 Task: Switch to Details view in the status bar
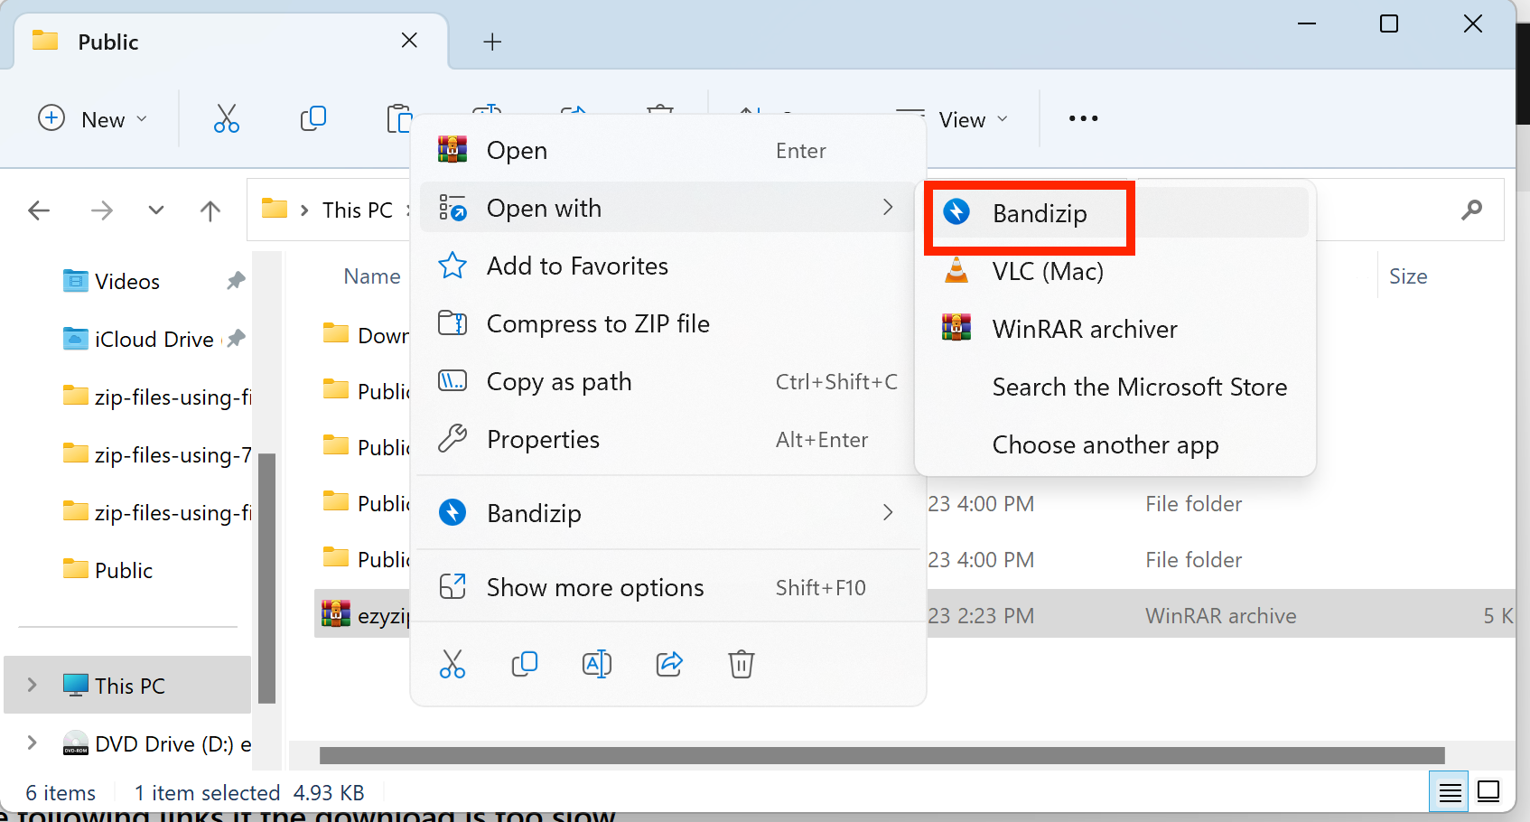1448,791
